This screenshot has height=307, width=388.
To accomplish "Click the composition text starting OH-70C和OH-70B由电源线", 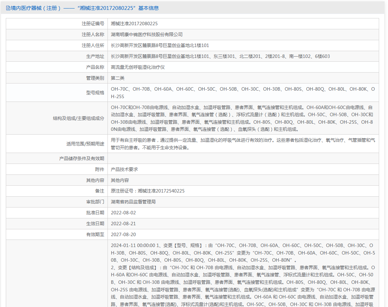I will click(x=242, y=118).
